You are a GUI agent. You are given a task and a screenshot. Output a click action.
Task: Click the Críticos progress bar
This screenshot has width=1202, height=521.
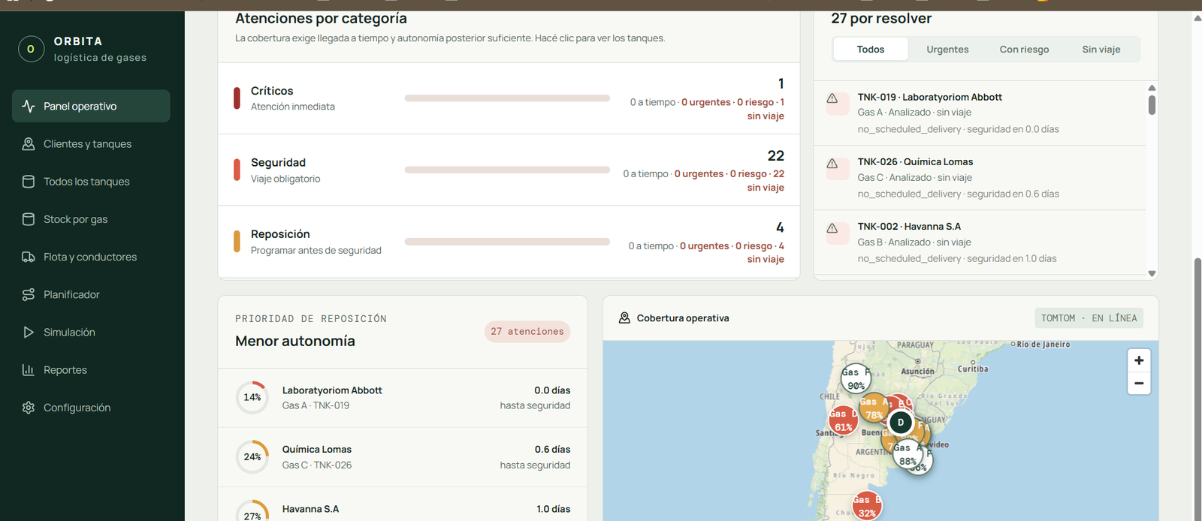(507, 98)
